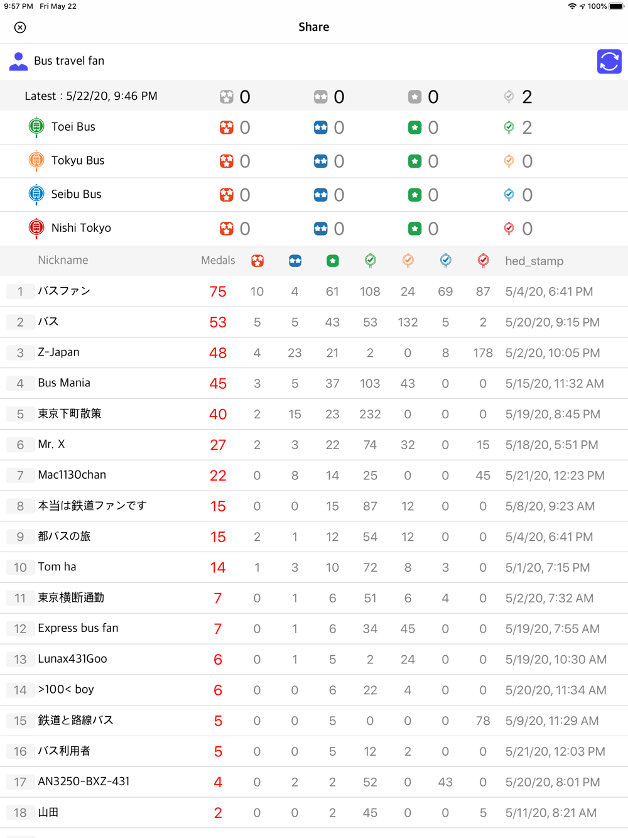
Task: Sort by green one-star medal column header
Action: coord(333,261)
